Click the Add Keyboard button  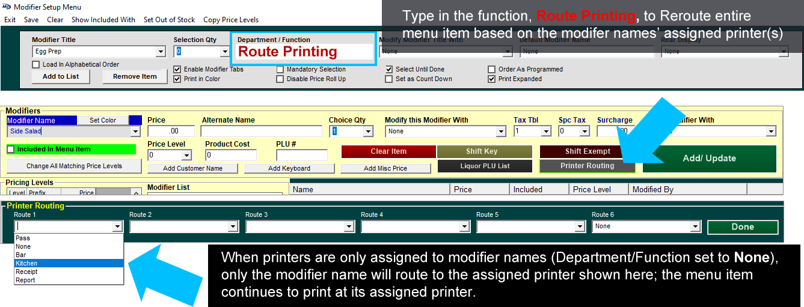pos(289,168)
